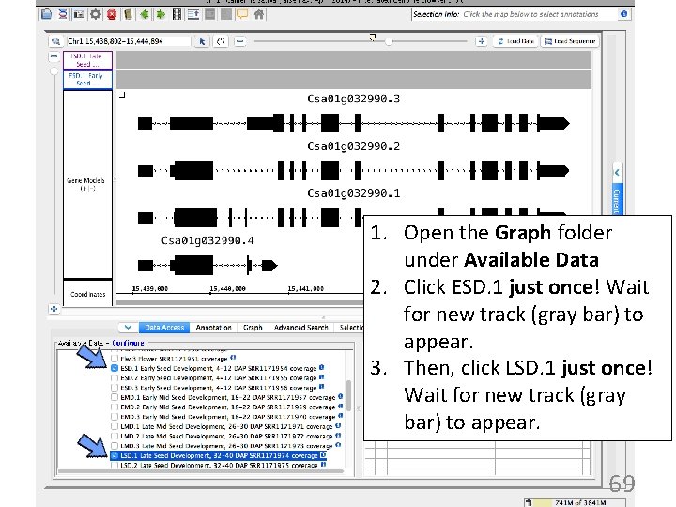The height and width of the screenshot is (507, 676).
Task: Check EMD.2 Early Mid Seed checkbox
Action: pyautogui.click(x=115, y=407)
